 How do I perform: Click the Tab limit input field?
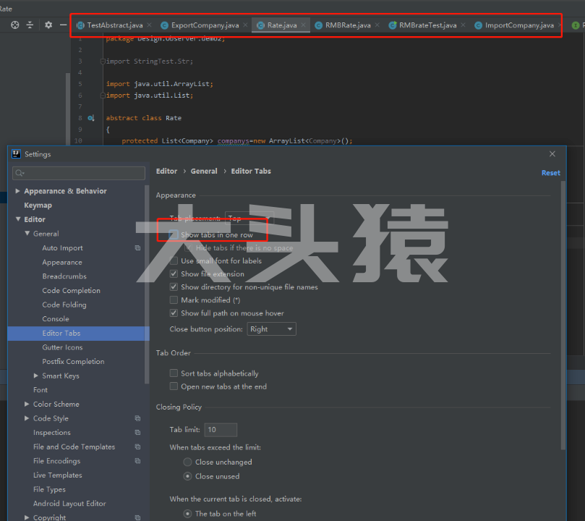(x=221, y=430)
